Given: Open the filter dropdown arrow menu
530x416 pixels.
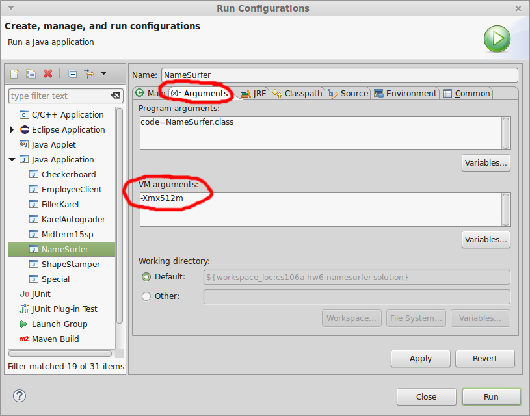Looking at the screenshot, I should [104, 73].
